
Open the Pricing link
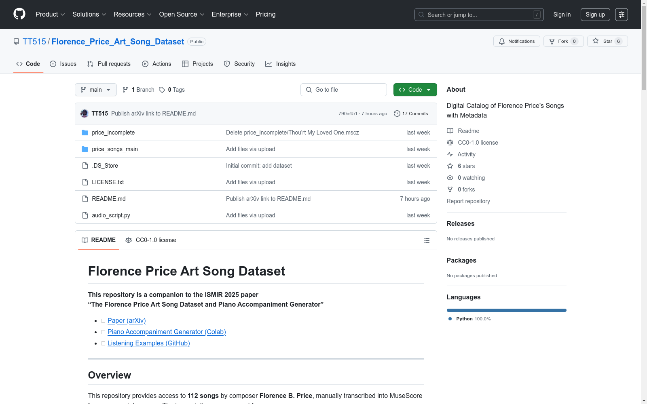click(266, 14)
